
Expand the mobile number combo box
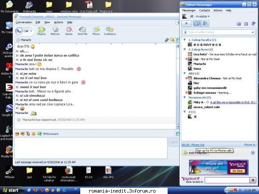point(253,32)
